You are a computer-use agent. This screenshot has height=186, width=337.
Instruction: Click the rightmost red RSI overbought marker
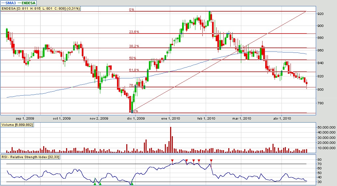point(211,161)
